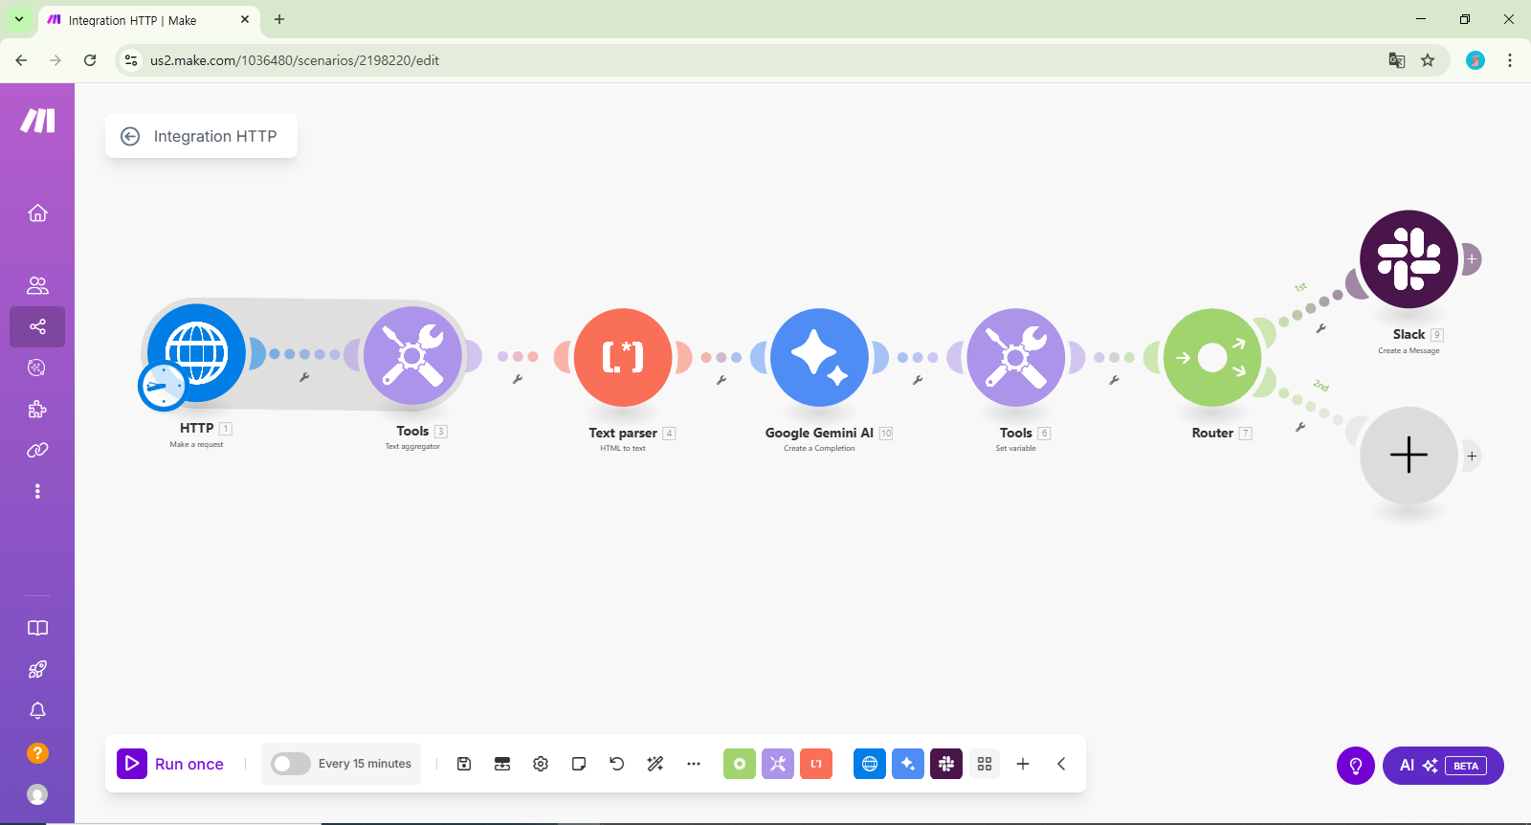Open the rocket What's new icon

point(37,670)
